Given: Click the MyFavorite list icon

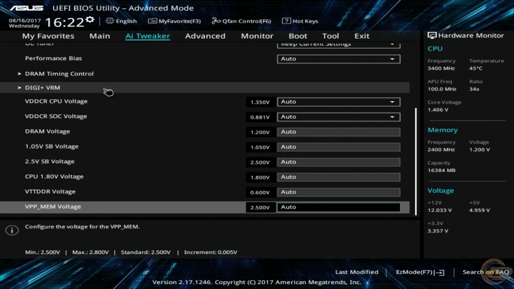Looking at the screenshot, I should (152, 21).
